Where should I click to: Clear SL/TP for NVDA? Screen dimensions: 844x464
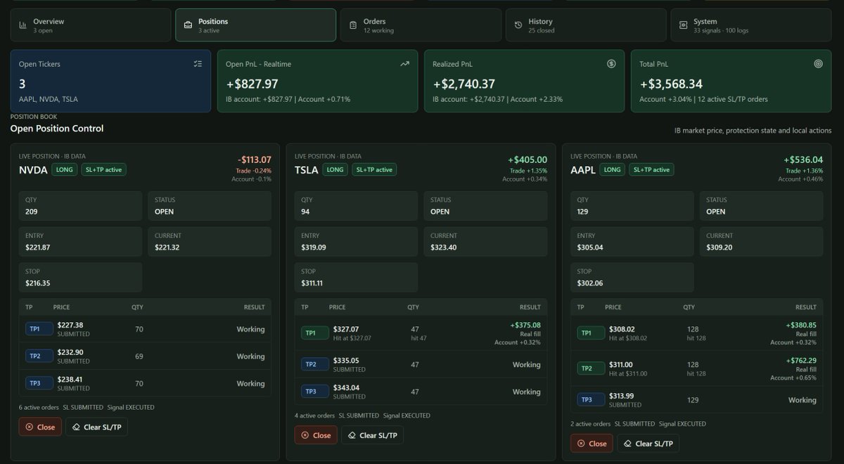(97, 427)
